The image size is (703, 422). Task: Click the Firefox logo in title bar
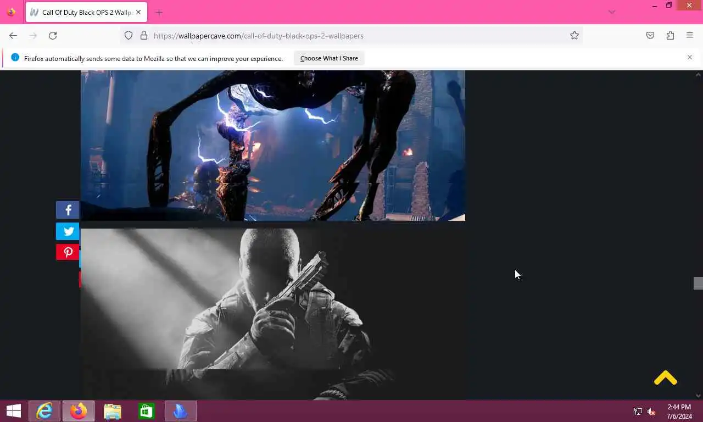click(11, 12)
